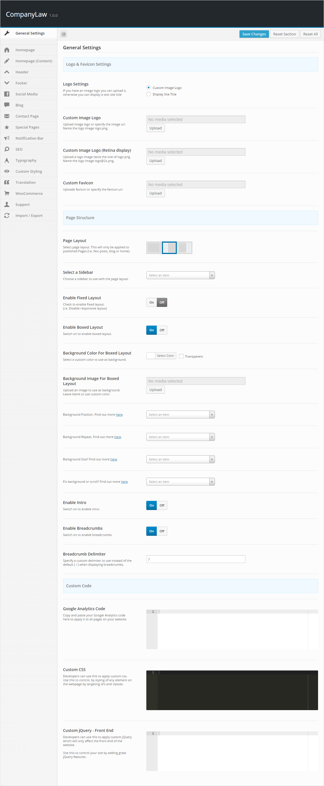Click the Breadcrumb Delimiter text field
This screenshot has width=324, height=786.
coord(196,559)
